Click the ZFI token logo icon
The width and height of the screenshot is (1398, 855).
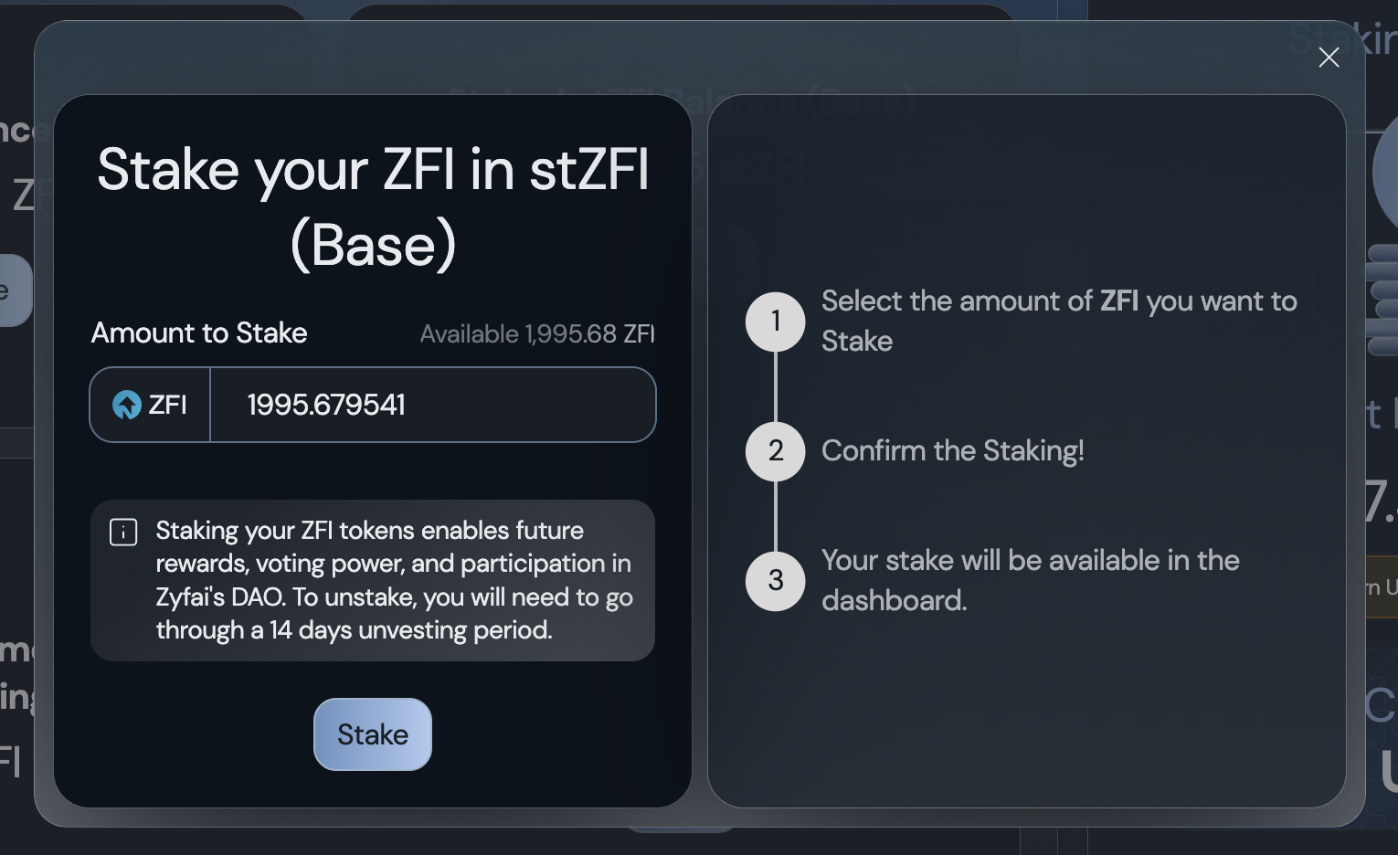coord(126,405)
